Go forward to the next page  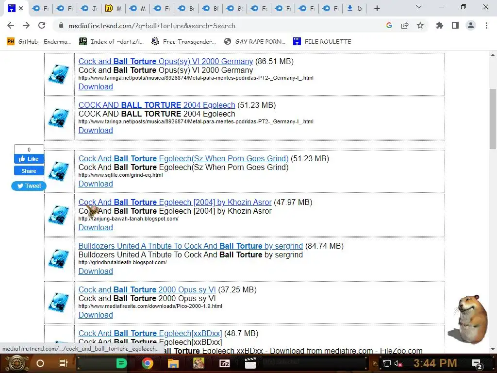pos(26,25)
